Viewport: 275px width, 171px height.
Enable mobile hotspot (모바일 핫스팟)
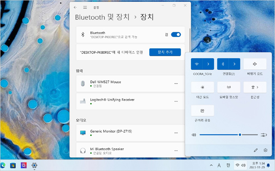229,87
